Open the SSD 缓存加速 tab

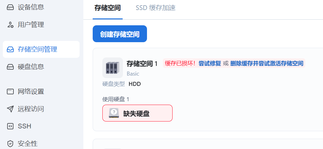[155, 8]
